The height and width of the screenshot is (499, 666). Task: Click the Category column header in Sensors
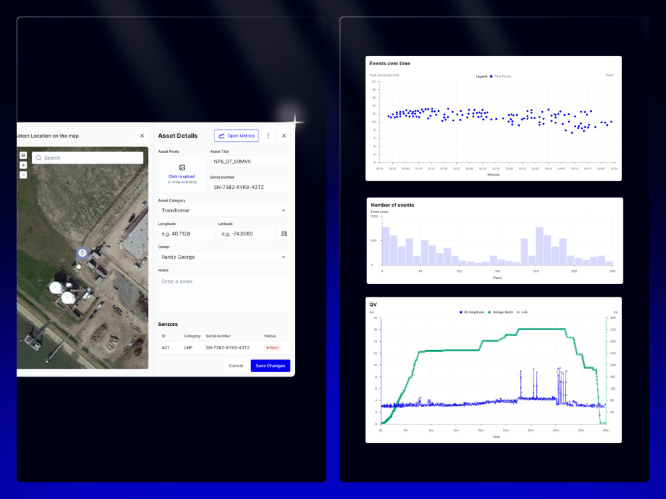[x=192, y=336]
